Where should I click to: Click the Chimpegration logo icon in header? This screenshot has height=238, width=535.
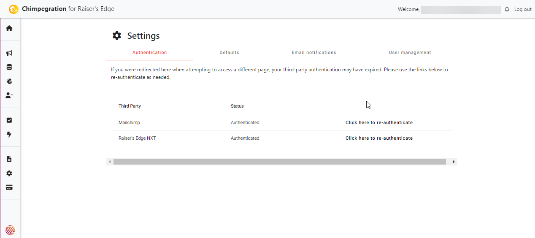(14, 9)
